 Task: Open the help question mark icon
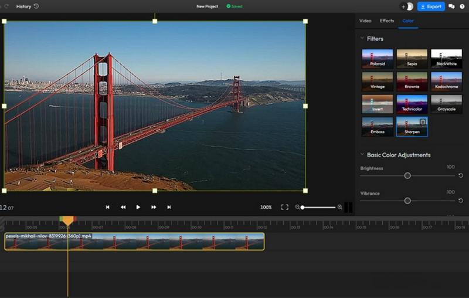462,6
